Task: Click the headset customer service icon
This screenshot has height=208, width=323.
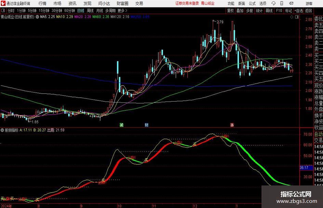Action: click(x=273, y=3)
